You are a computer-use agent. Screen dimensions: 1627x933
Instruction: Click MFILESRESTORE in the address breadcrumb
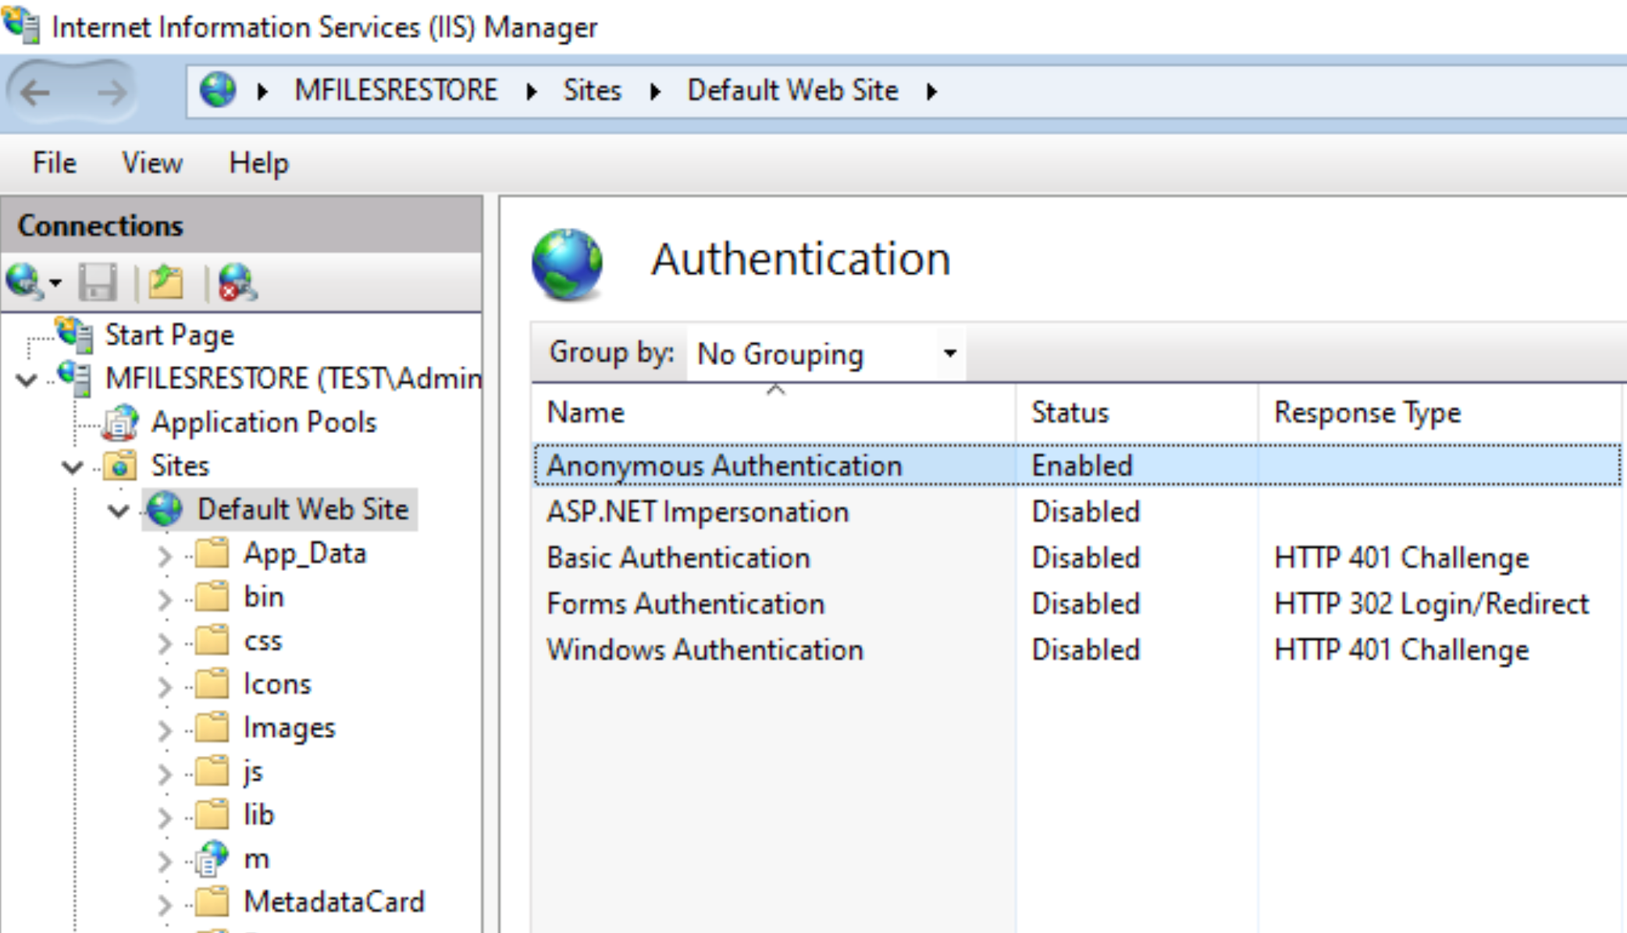pyautogui.click(x=396, y=90)
